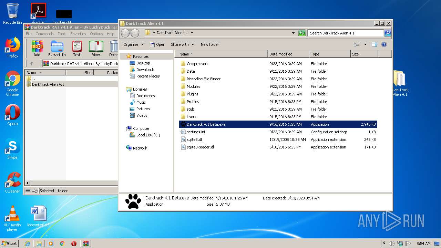Open WinRAR Tools menu
This screenshot has width=441, height=248.
pos(62,34)
